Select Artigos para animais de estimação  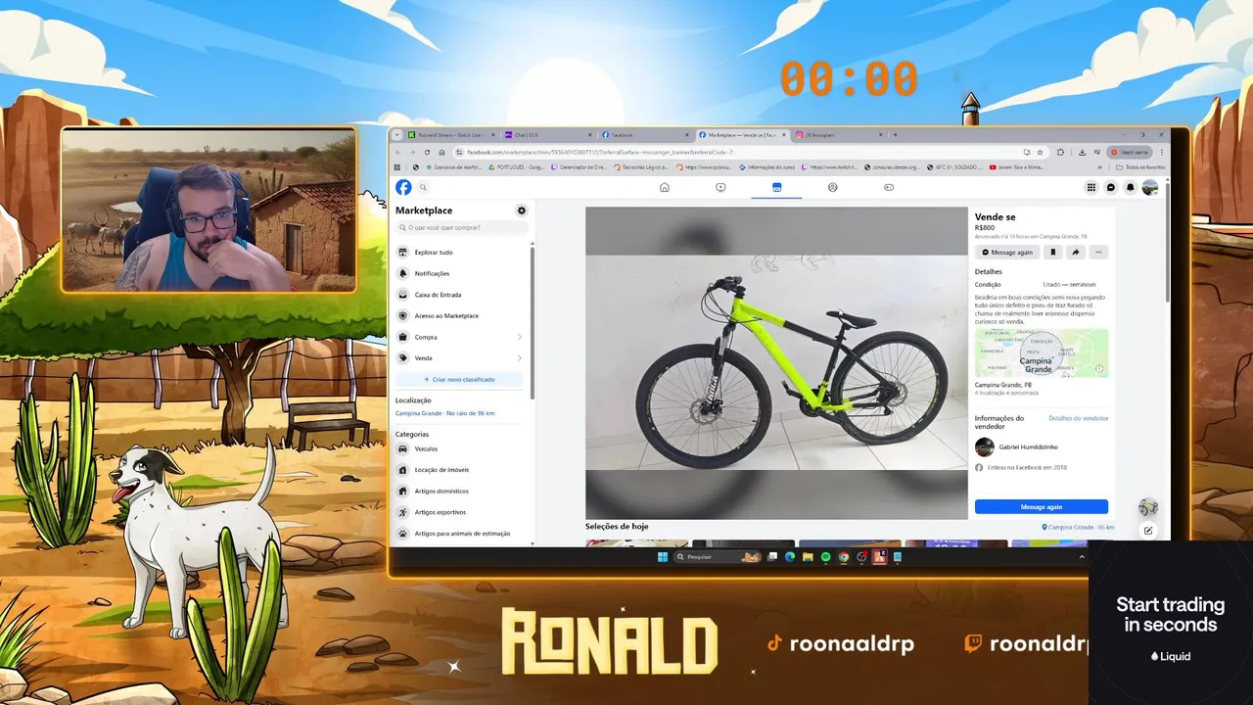460,534
